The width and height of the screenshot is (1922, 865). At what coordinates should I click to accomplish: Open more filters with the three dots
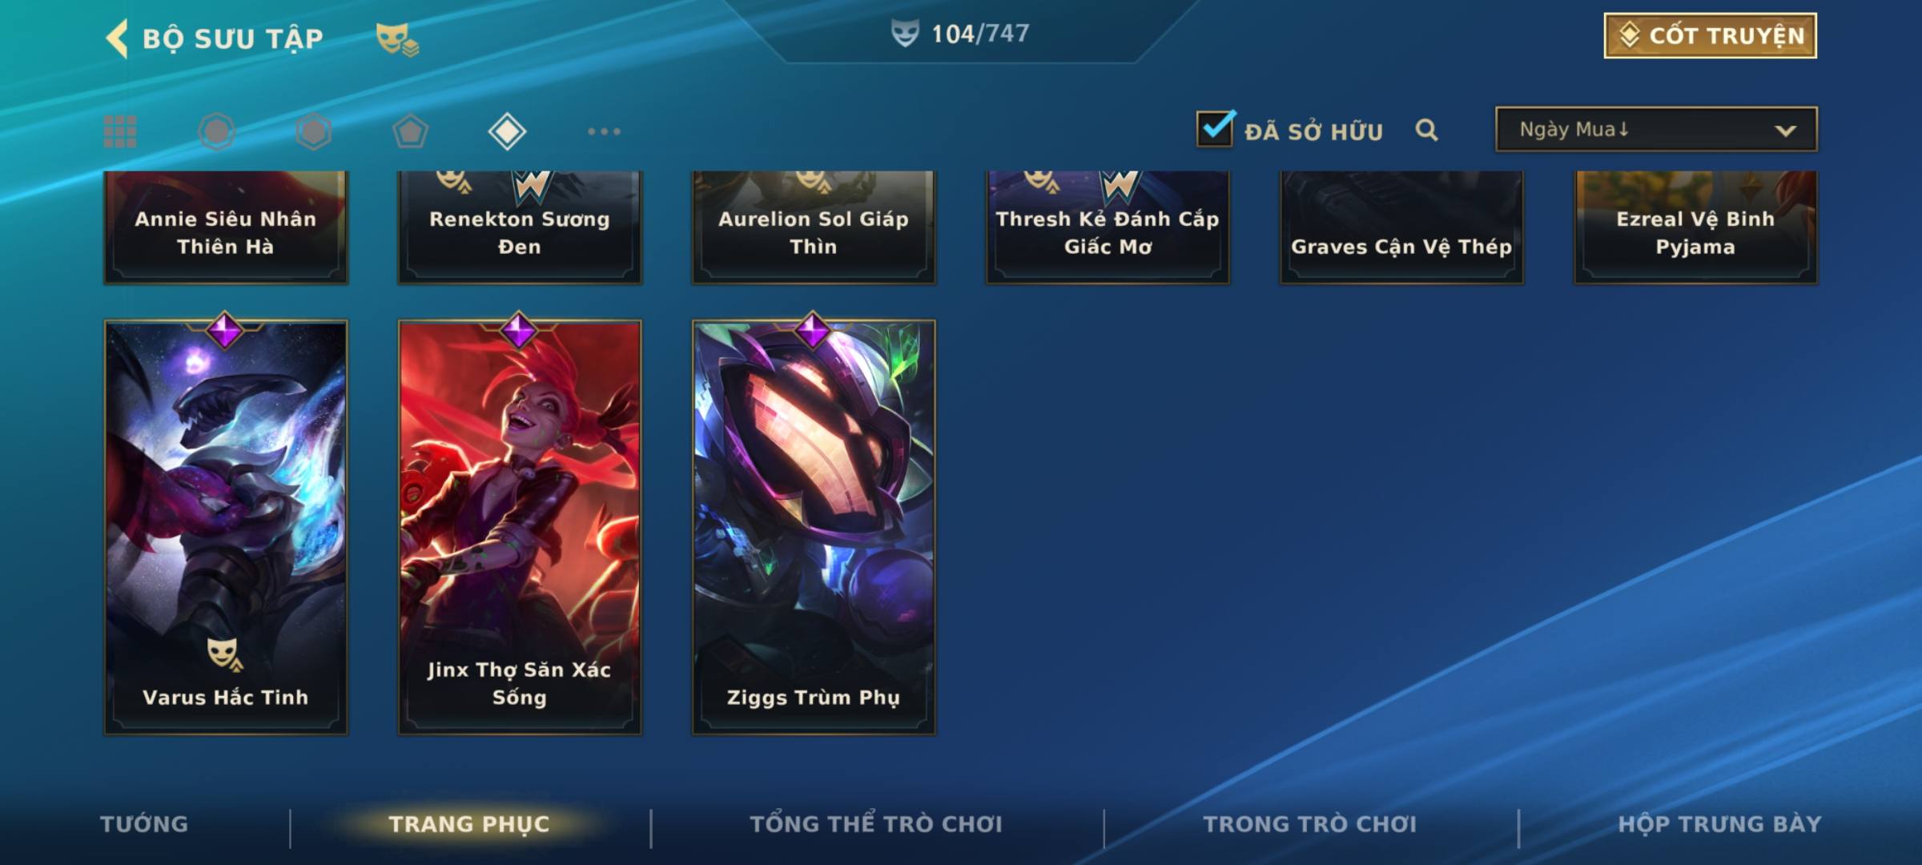604,131
